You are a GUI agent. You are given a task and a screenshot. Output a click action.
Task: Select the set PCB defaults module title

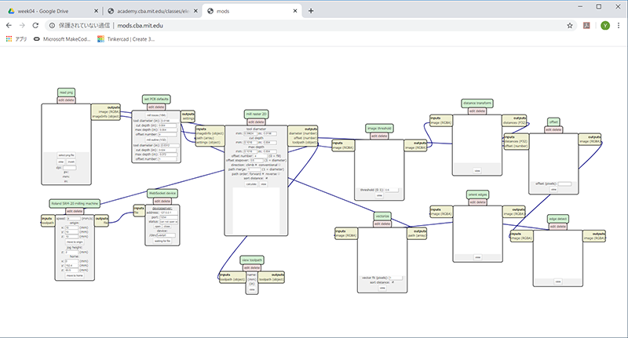156,99
